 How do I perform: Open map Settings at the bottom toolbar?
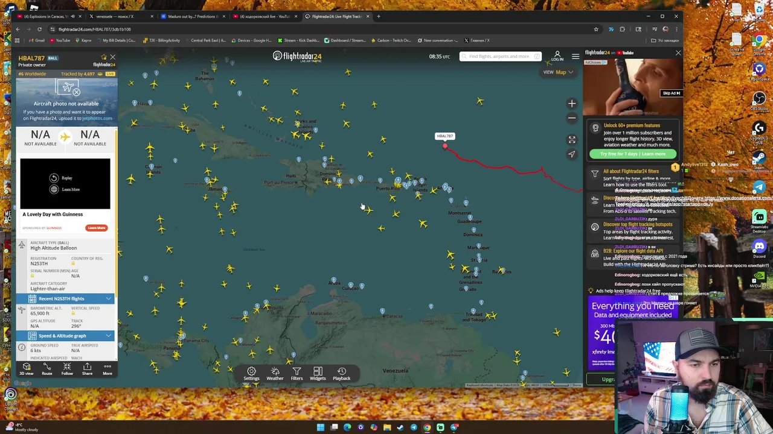pos(251,374)
